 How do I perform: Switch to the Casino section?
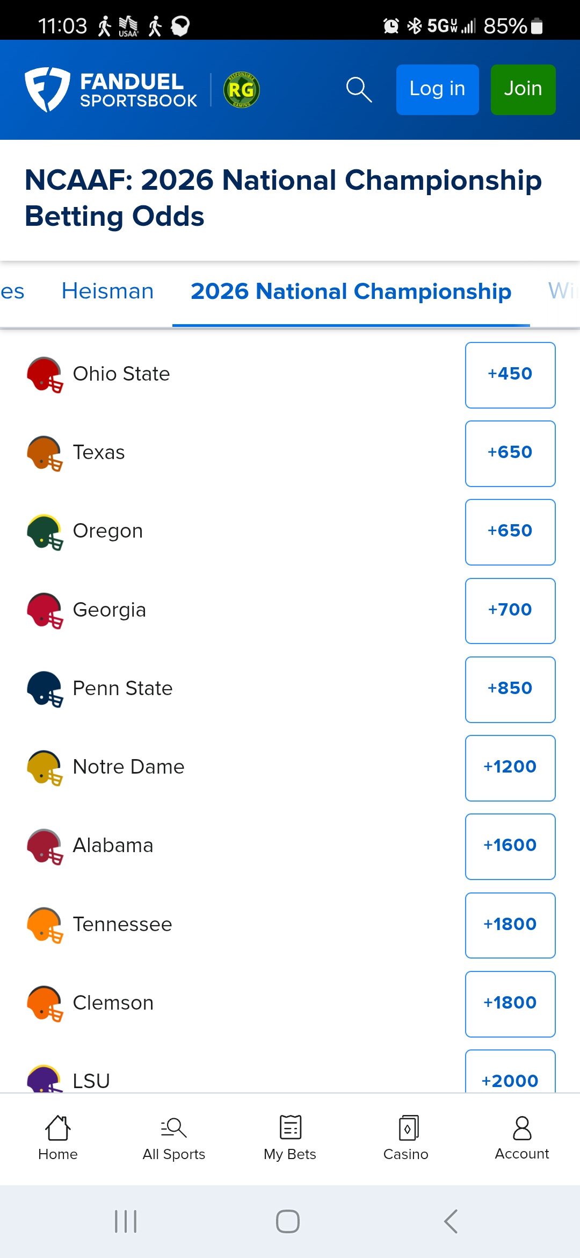tap(406, 1138)
